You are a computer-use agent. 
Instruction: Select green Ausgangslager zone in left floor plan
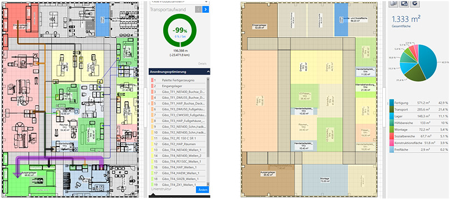click(x=29, y=180)
